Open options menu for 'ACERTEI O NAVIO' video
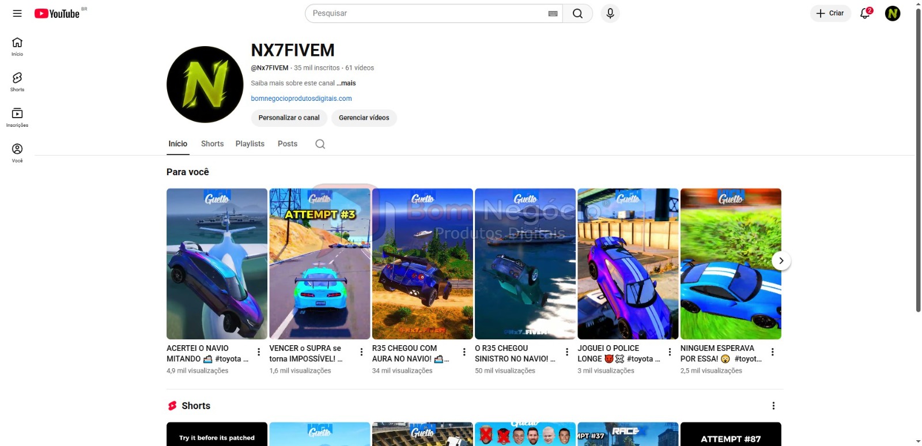The height and width of the screenshot is (446, 922). tap(259, 352)
